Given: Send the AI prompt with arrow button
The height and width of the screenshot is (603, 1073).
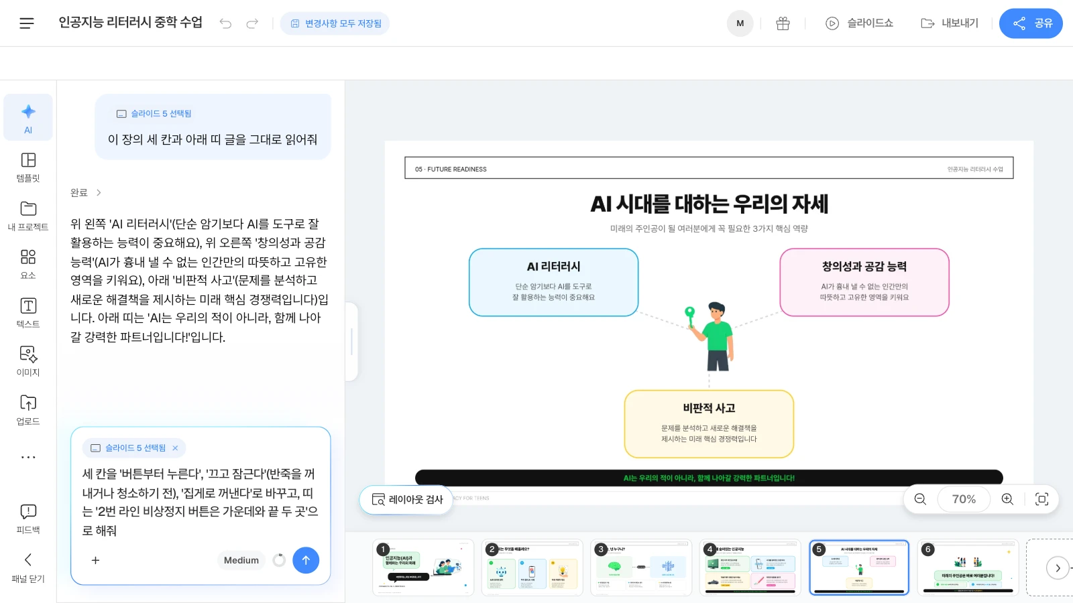Looking at the screenshot, I should click(x=306, y=560).
